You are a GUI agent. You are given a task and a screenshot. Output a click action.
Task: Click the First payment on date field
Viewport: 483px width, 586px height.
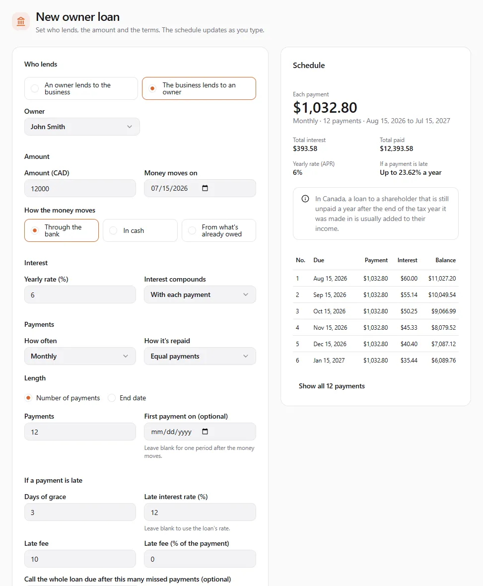point(200,432)
